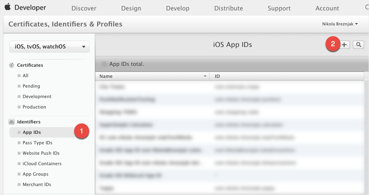Image resolution: width=369 pixels, height=195 pixels.
Task: Click the Name column sort arrow
Action: coord(205,76)
